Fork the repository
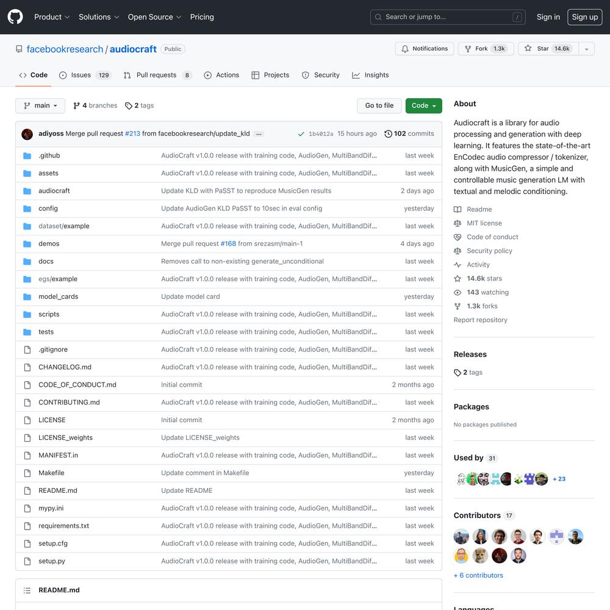This screenshot has height=610, width=610. (x=486, y=49)
